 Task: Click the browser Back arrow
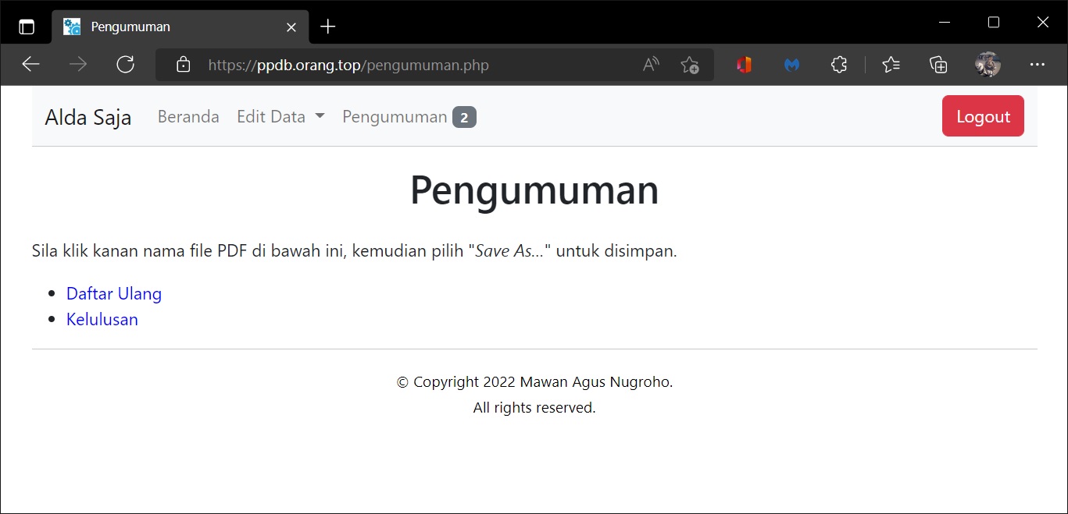click(x=30, y=65)
